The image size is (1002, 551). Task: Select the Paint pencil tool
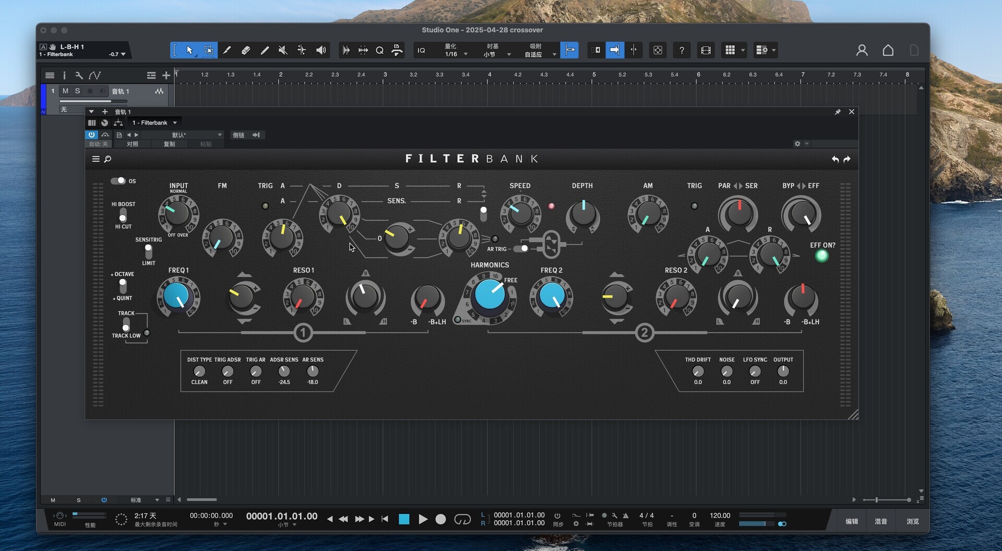point(226,50)
